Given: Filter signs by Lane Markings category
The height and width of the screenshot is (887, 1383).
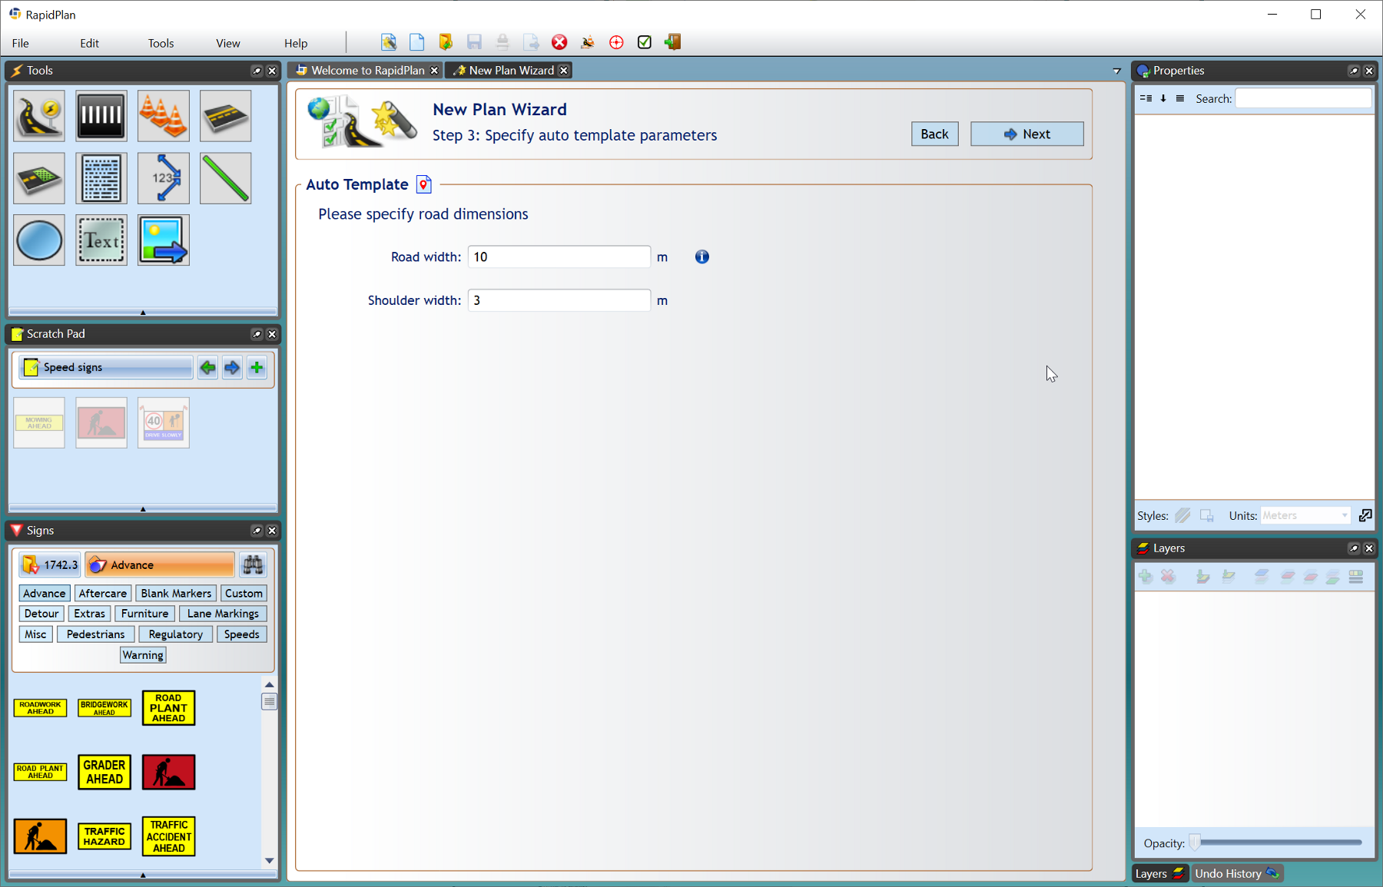Looking at the screenshot, I should pyautogui.click(x=223, y=614).
